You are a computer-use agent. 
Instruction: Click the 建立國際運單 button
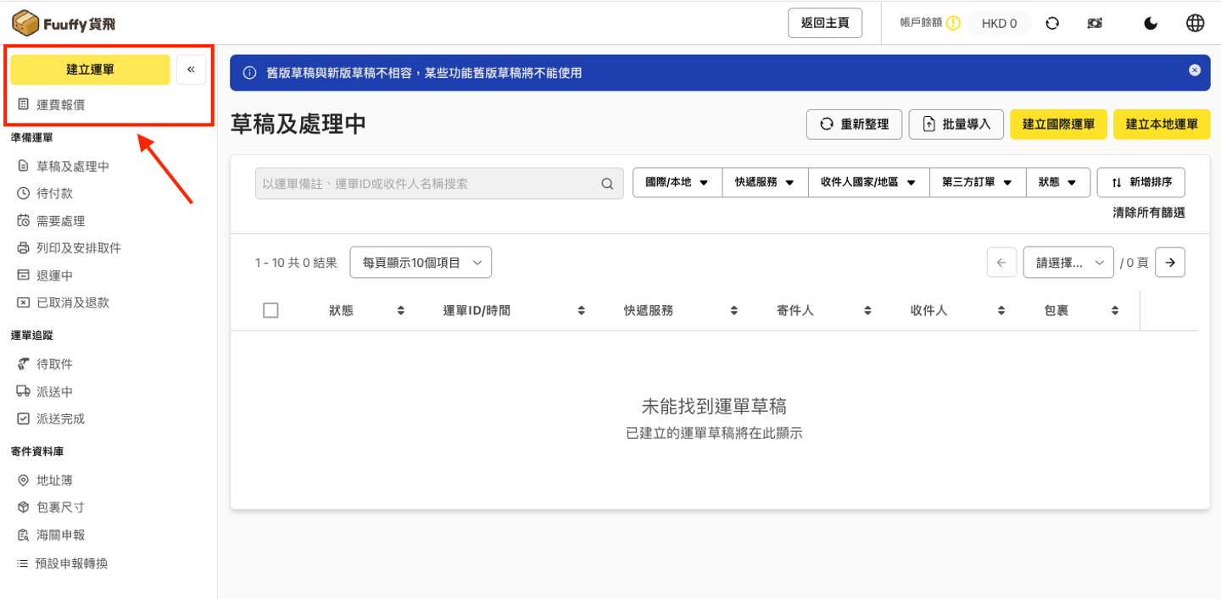pyautogui.click(x=1058, y=124)
